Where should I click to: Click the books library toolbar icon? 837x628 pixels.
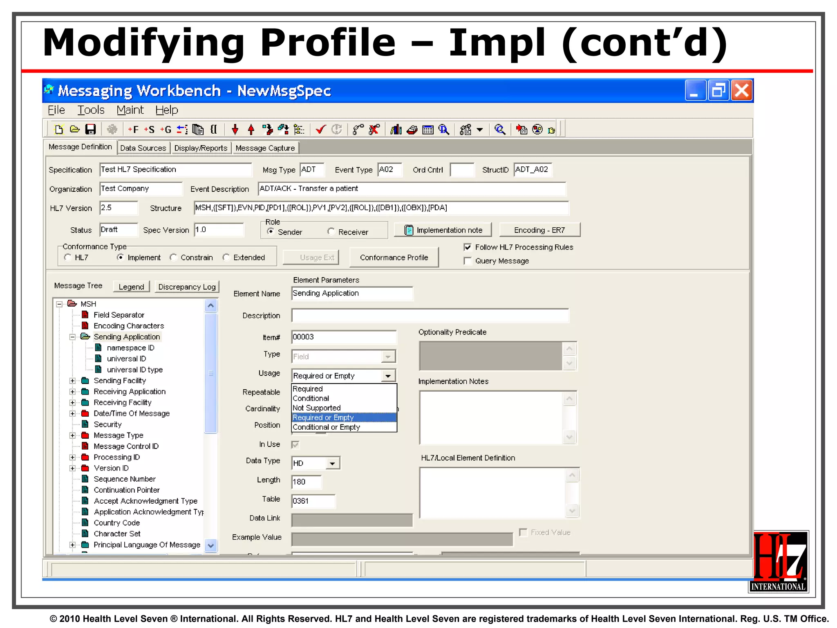[x=396, y=130]
